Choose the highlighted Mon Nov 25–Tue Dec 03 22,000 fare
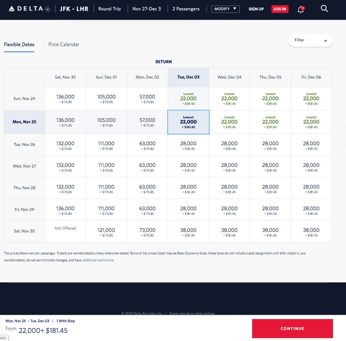Image resolution: width=346 pixels, height=341 pixels. [188, 122]
